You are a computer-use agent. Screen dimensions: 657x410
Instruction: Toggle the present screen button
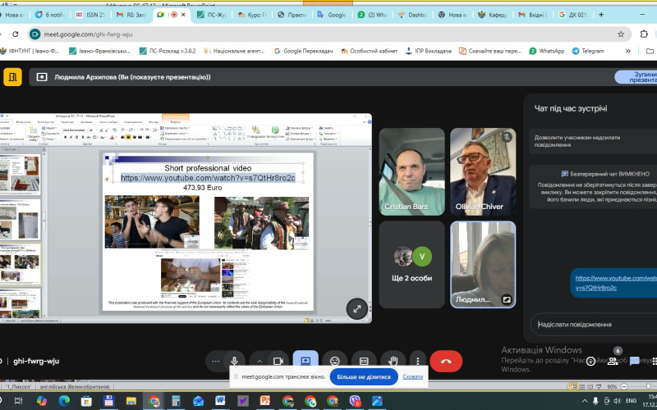305,361
